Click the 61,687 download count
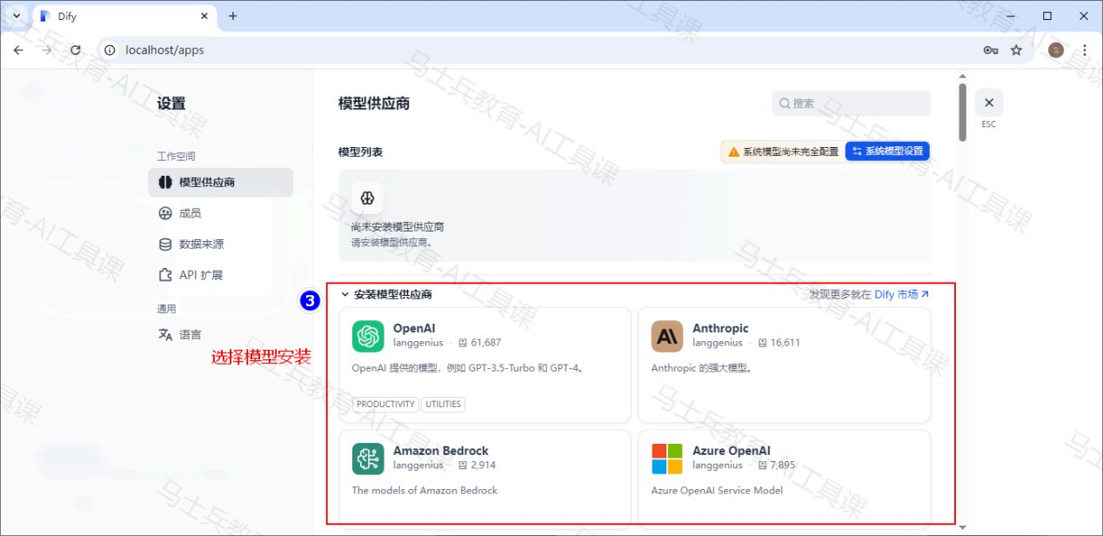The width and height of the screenshot is (1103, 536). [x=485, y=343]
